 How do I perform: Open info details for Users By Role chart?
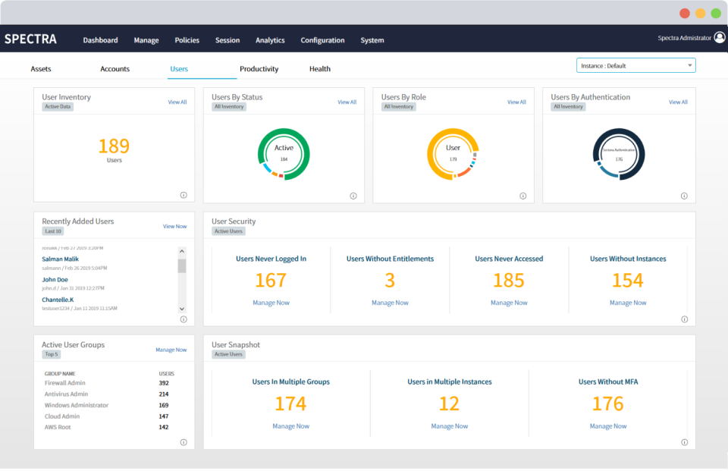(522, 195)
